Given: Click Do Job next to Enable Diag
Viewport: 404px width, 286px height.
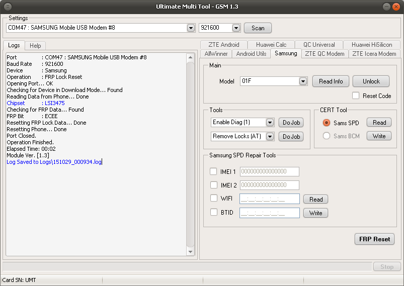Looking at the screenshot, I should (x=291, y=123).
